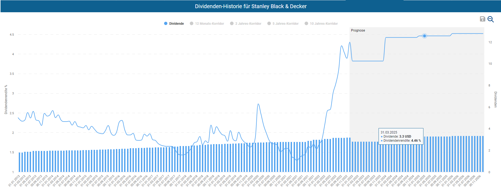Click the grey 10 Jahres-Korridor legend dot

tap(306, 24)
